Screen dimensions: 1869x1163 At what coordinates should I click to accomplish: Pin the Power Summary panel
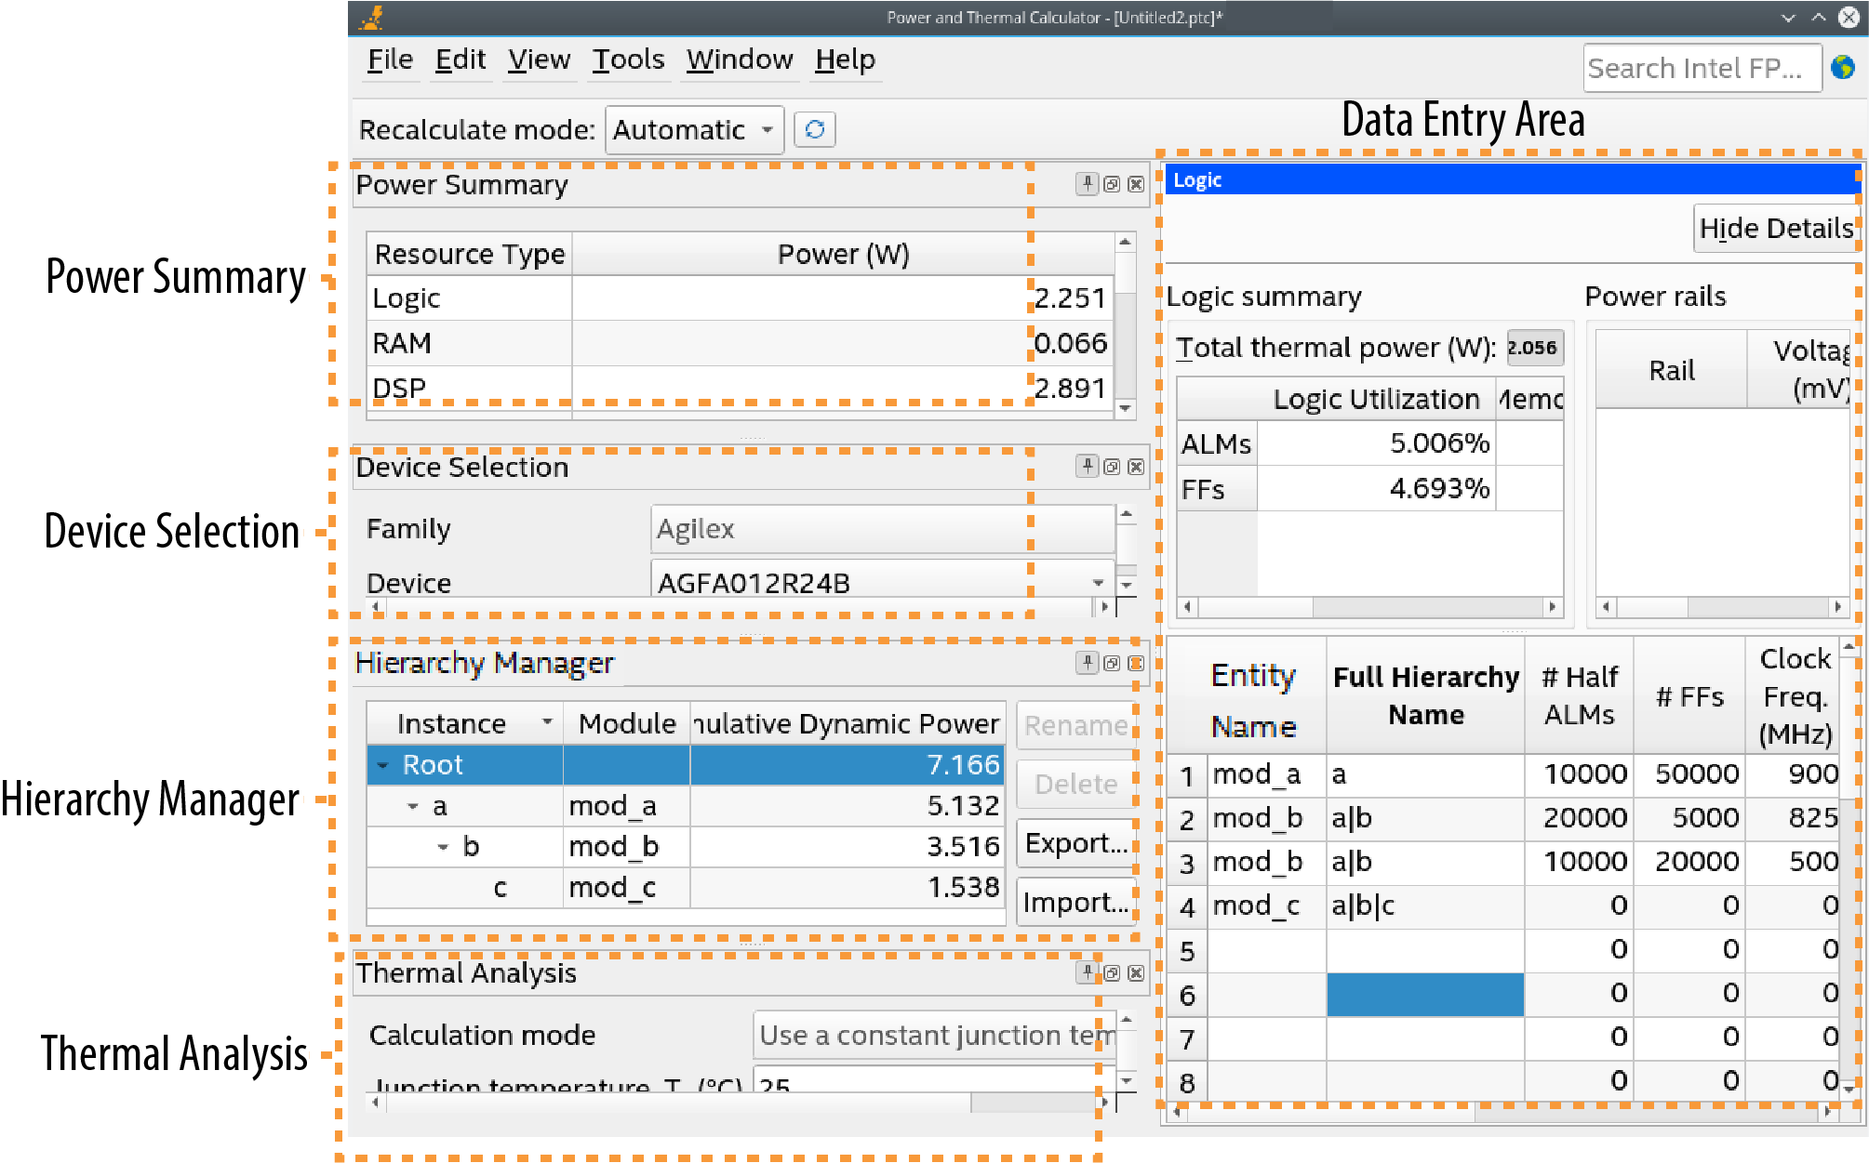tap(1087, 184)
